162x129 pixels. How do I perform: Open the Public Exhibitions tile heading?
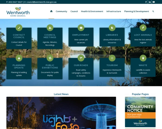pyautogui.click(x=50, y=66)
